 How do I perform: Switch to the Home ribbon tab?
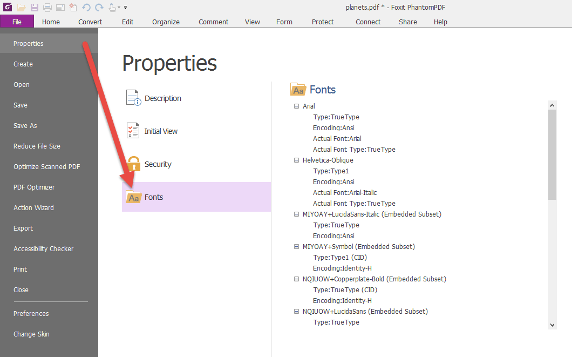coord(50,22)
